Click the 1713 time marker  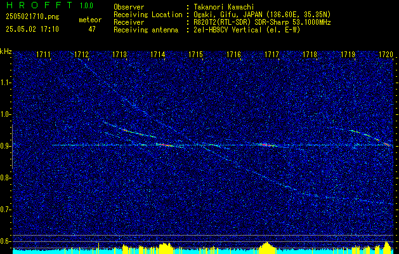click(x=120, y=55)
